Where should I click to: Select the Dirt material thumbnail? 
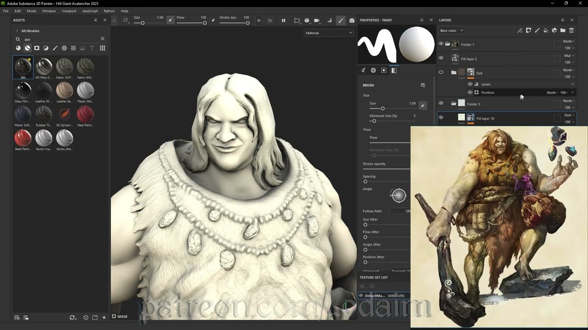coord(23,68)
